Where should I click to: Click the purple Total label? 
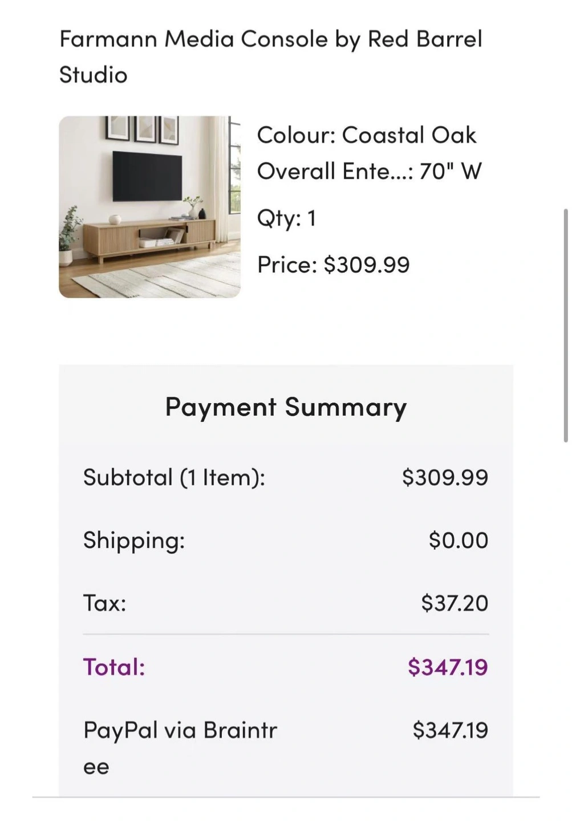pos(114,666)
